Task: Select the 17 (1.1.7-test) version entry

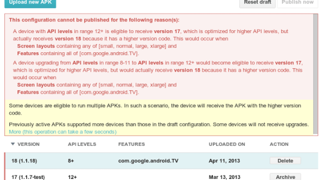Action: point(28,177)
